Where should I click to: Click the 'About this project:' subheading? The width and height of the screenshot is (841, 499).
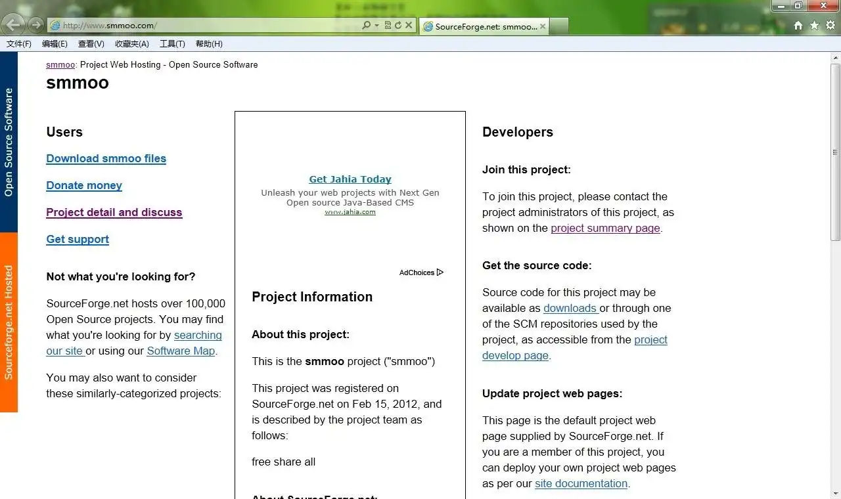pos(300,334)
